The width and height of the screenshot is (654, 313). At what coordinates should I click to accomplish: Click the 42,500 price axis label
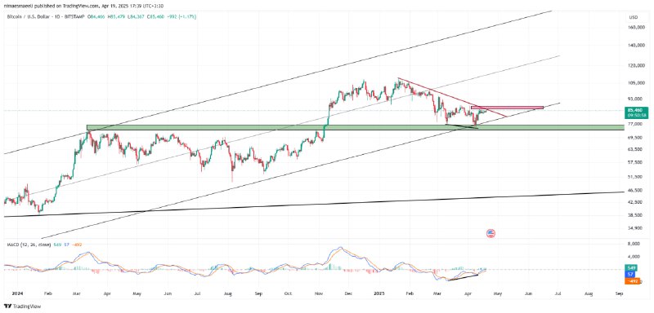634,202
